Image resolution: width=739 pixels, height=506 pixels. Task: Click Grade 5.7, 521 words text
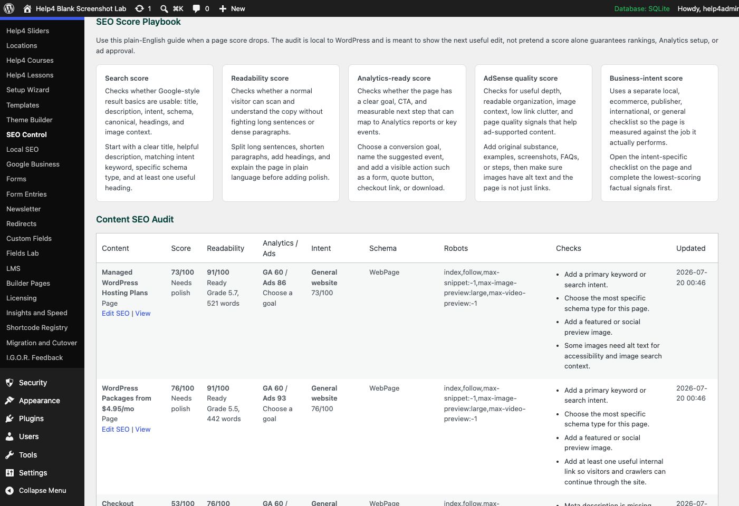223,298
